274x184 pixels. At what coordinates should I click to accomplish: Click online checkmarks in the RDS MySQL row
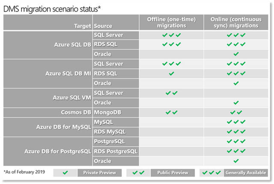(236, 132)
